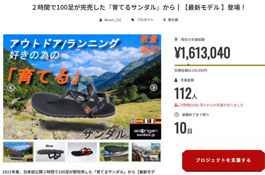Click the location pin beside 東京都
The height and width of the screenshot is (175, 265).
click(x=164, y=20)
